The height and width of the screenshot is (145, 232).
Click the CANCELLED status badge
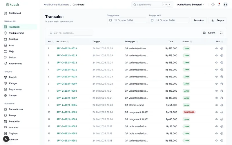[189, 112]
